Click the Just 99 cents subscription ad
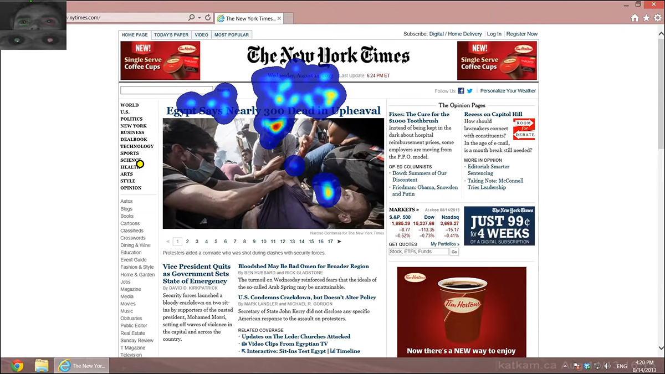Screen dimensions: 665x374 (x=499, y=226)
